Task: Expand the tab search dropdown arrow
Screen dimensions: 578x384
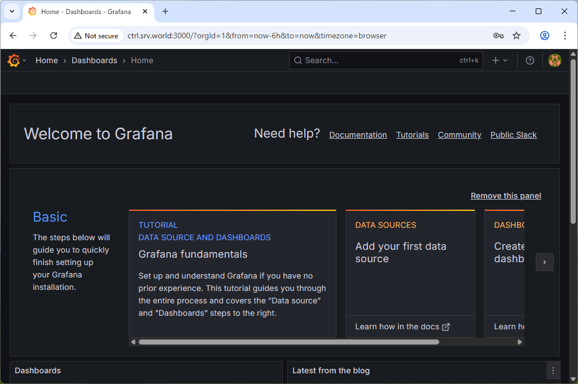Action: point(11,11)
